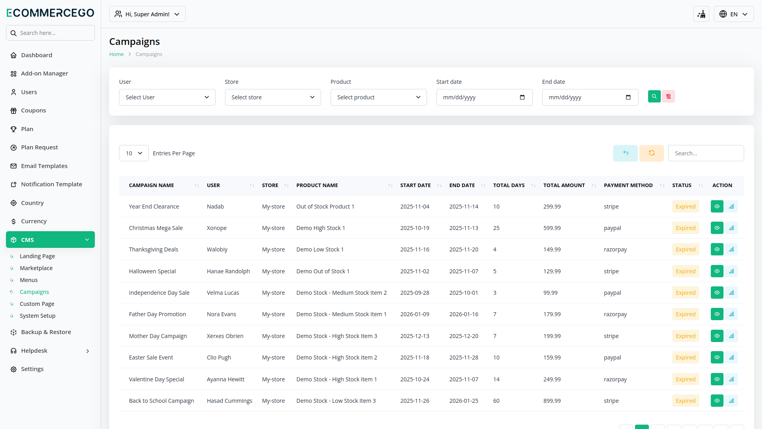Open statistics chart for Back to School Campaign
762x429 pixels.
point(731,401)
